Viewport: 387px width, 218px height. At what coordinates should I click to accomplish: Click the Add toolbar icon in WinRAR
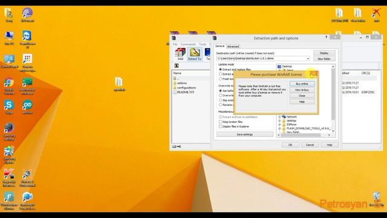click(180, 54)
